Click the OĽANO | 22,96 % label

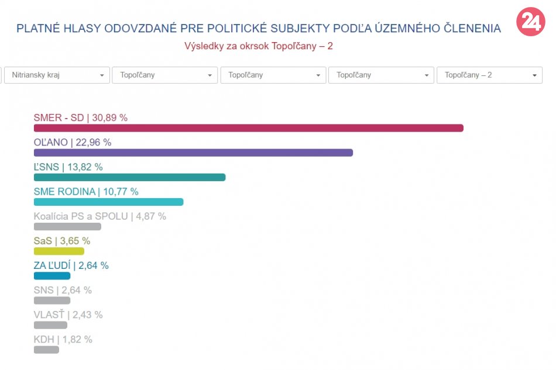tap(72, 142)
